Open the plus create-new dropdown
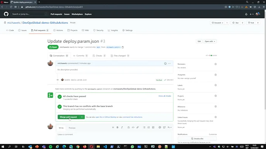 coord(252,14)
